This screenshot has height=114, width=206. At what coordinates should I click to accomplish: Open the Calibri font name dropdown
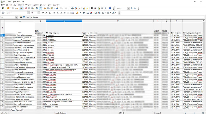(28, 13)
